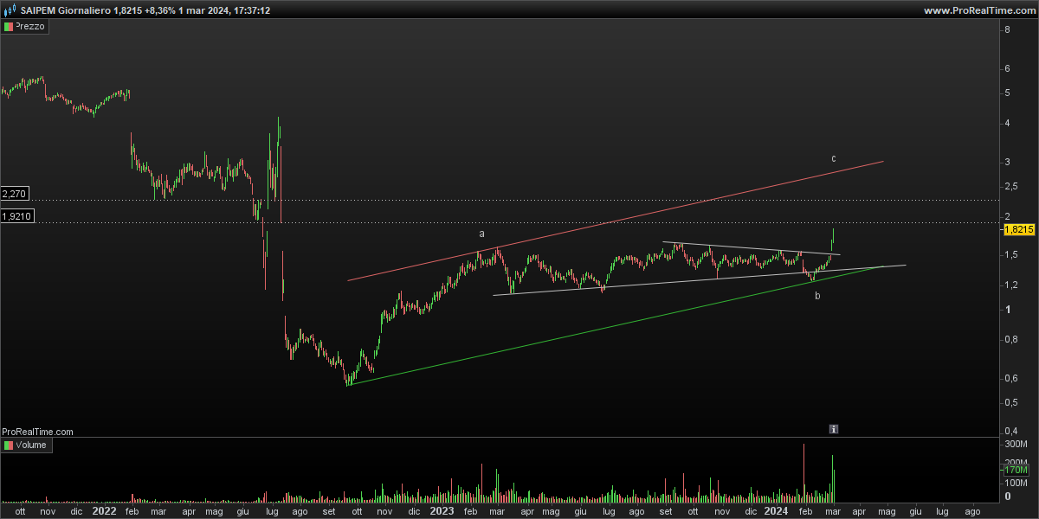The image size is (1039, 519).
Task: Click the Volume red-green color icon
Action: click(x=10, y=445)
